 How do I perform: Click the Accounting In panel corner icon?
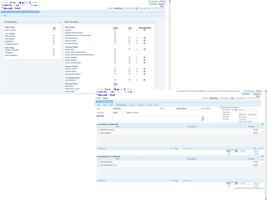[x=263, y=124]
